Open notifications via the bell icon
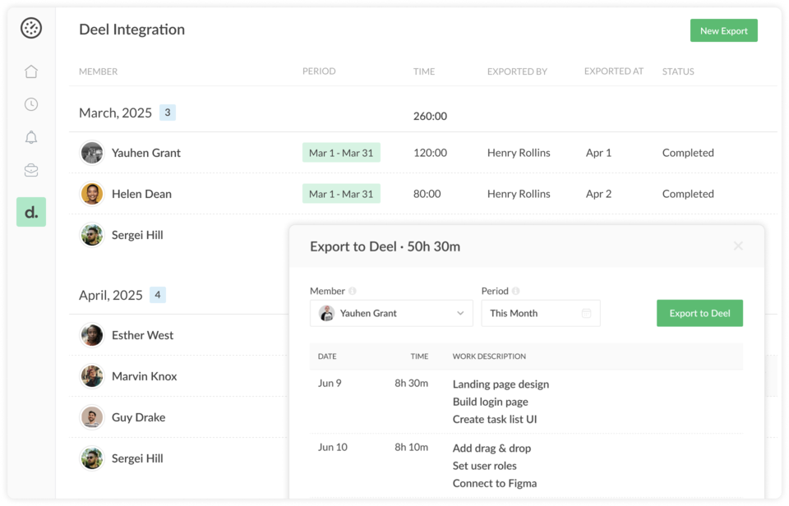This screenshot has height=506, width=789. 30,137
